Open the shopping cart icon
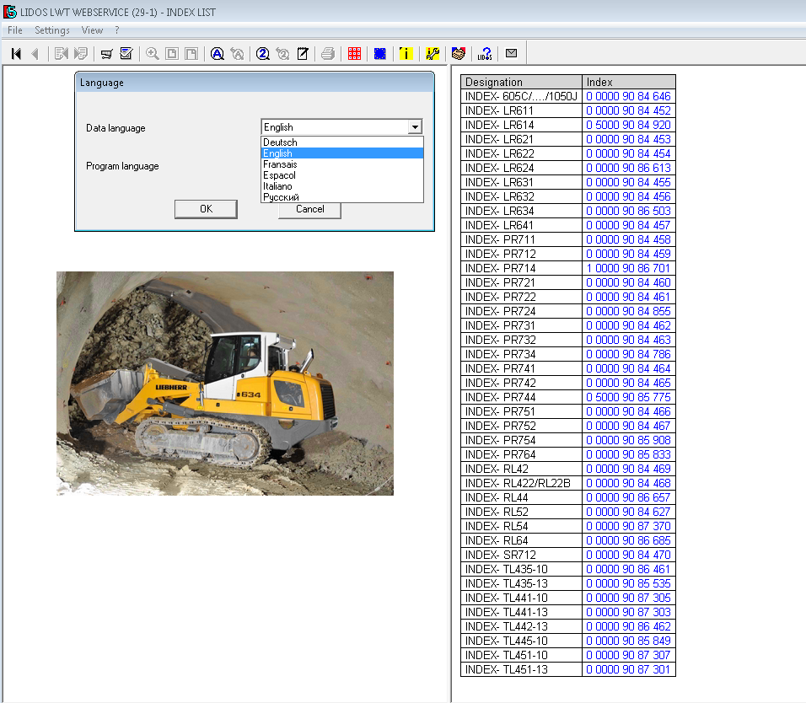The width and height of the screenshot is (806, 703). tap(105, 52)
